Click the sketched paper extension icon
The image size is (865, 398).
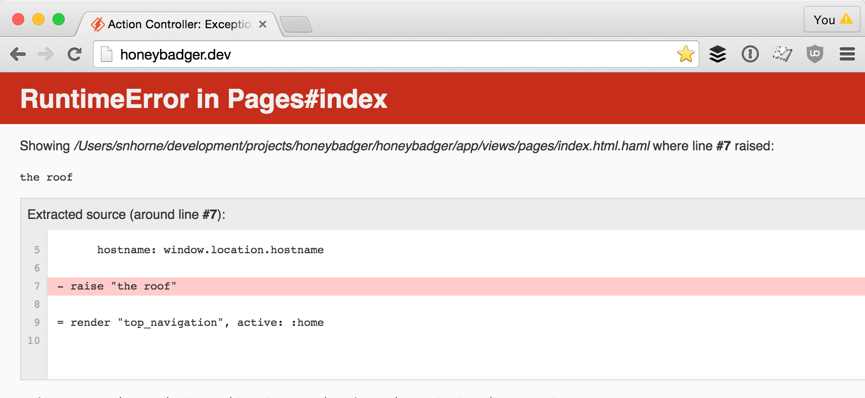tap(782, 53)
